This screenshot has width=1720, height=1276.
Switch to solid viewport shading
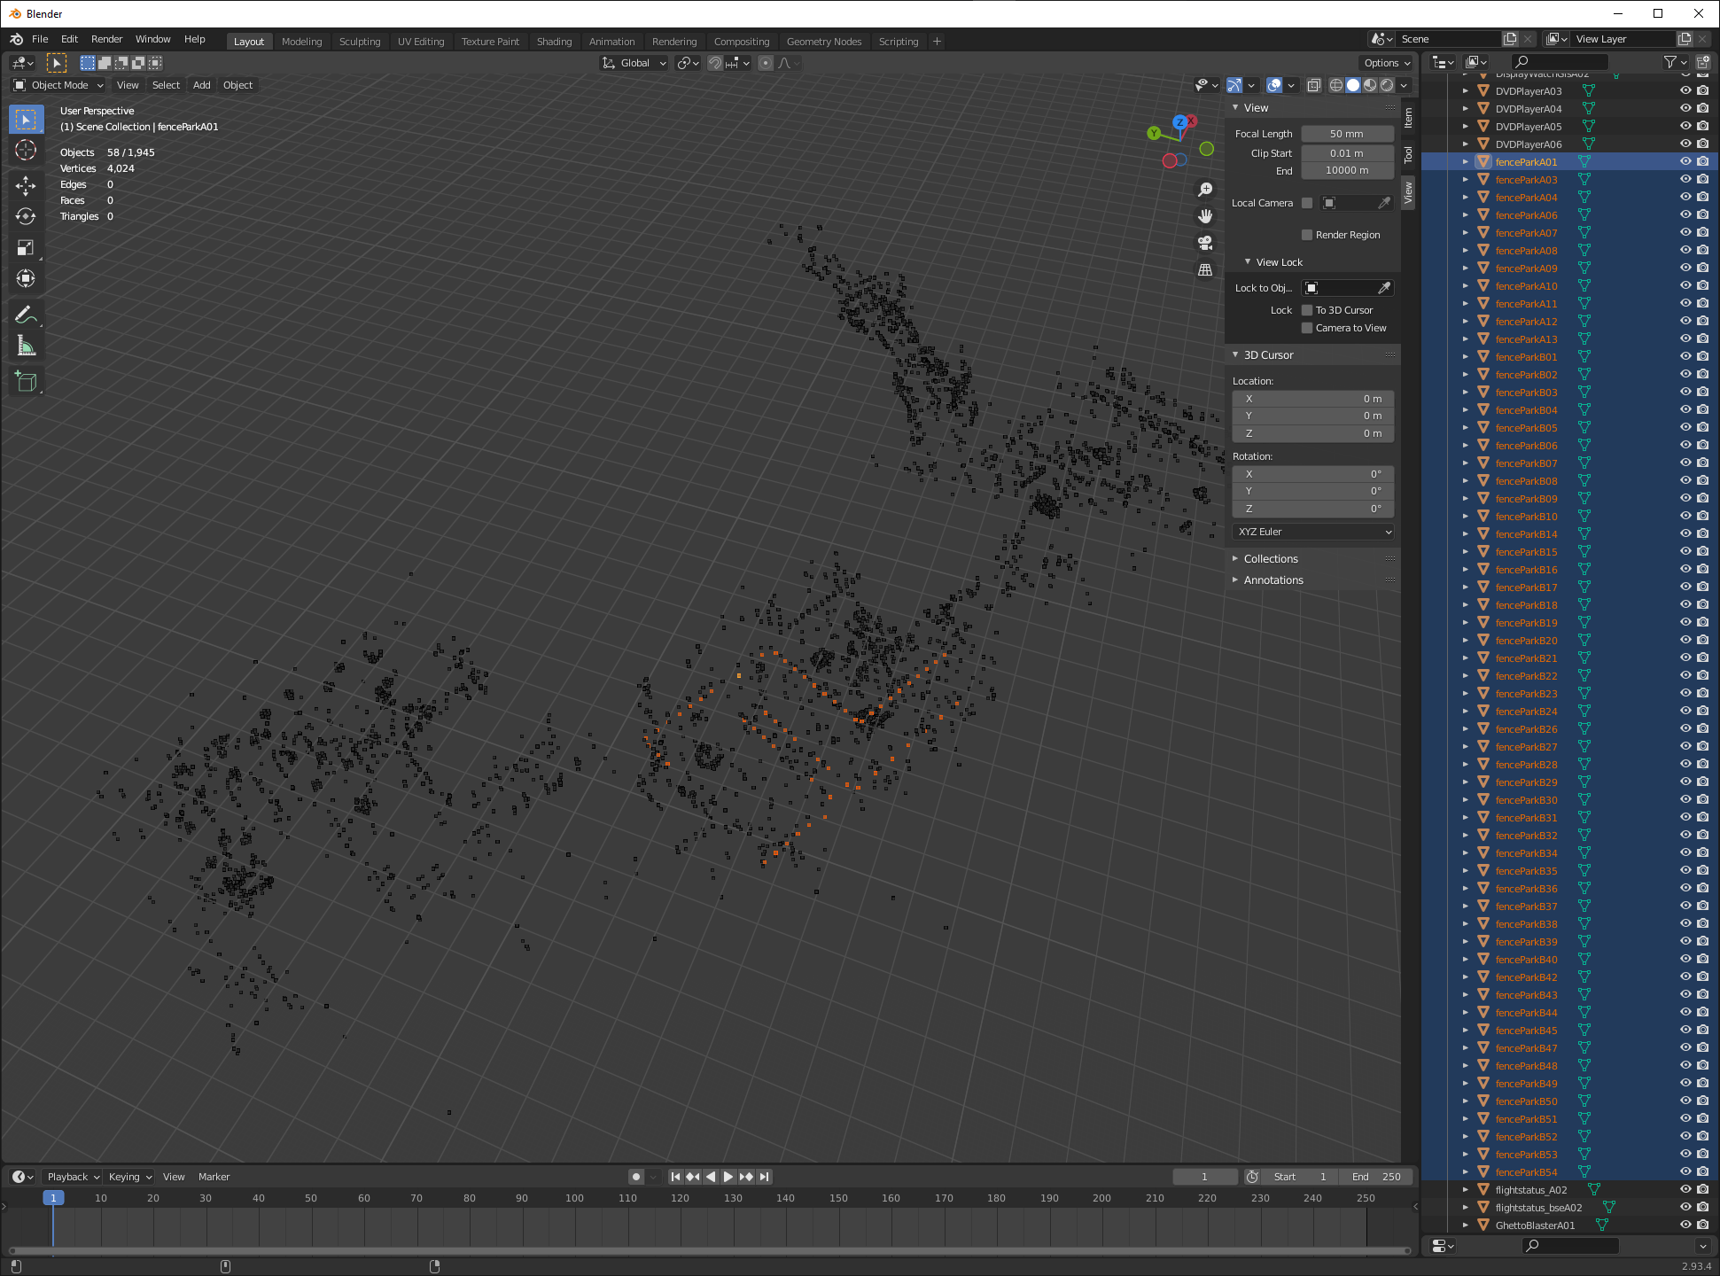(x=1353, y=85)
